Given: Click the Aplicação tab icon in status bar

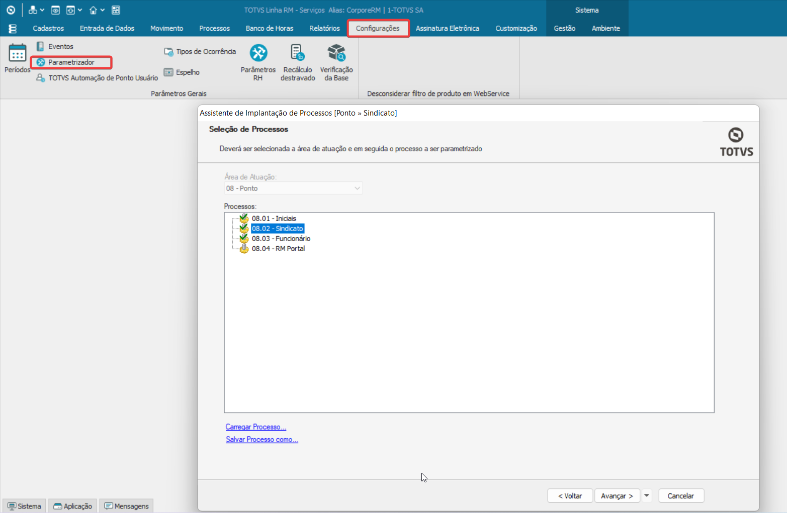Looking at the screenshot, I should (58, 506).
